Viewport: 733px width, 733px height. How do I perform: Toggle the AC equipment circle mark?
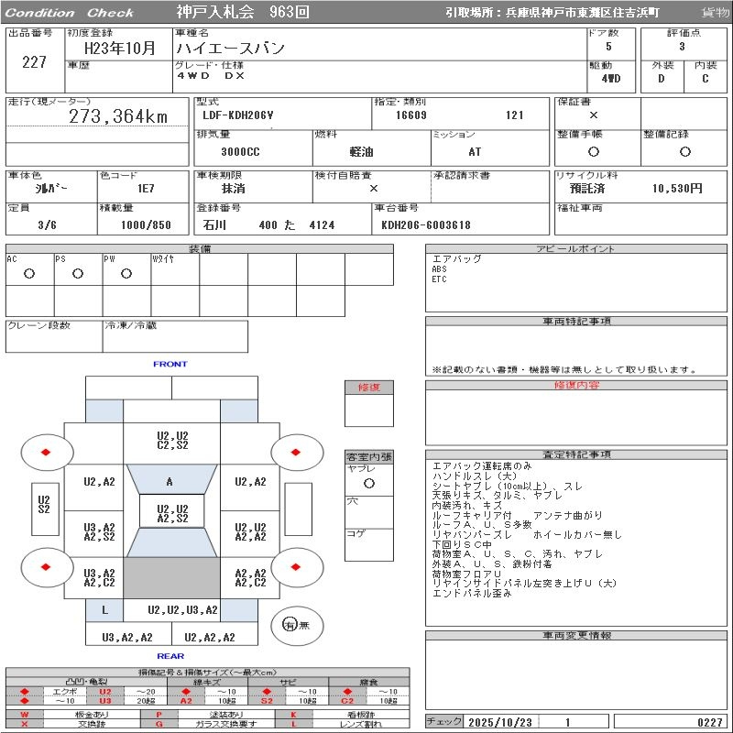(x=29, y=273)
